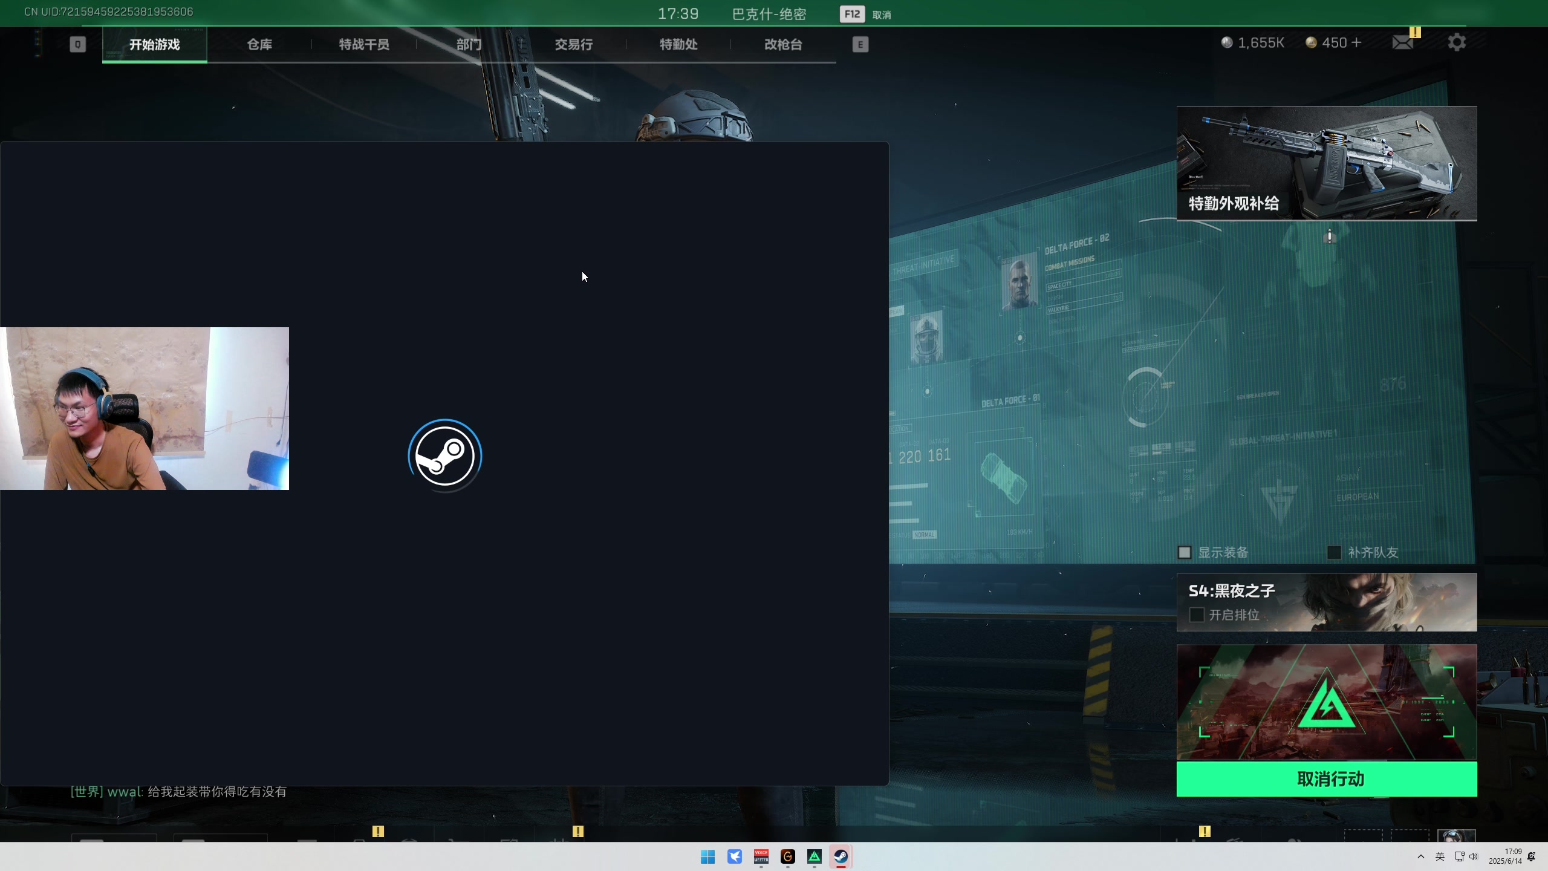The width and height of the screenshot is (1548, 871).
Task: Open the 特勤外观补给 banner
Action: click(1327, 163)
